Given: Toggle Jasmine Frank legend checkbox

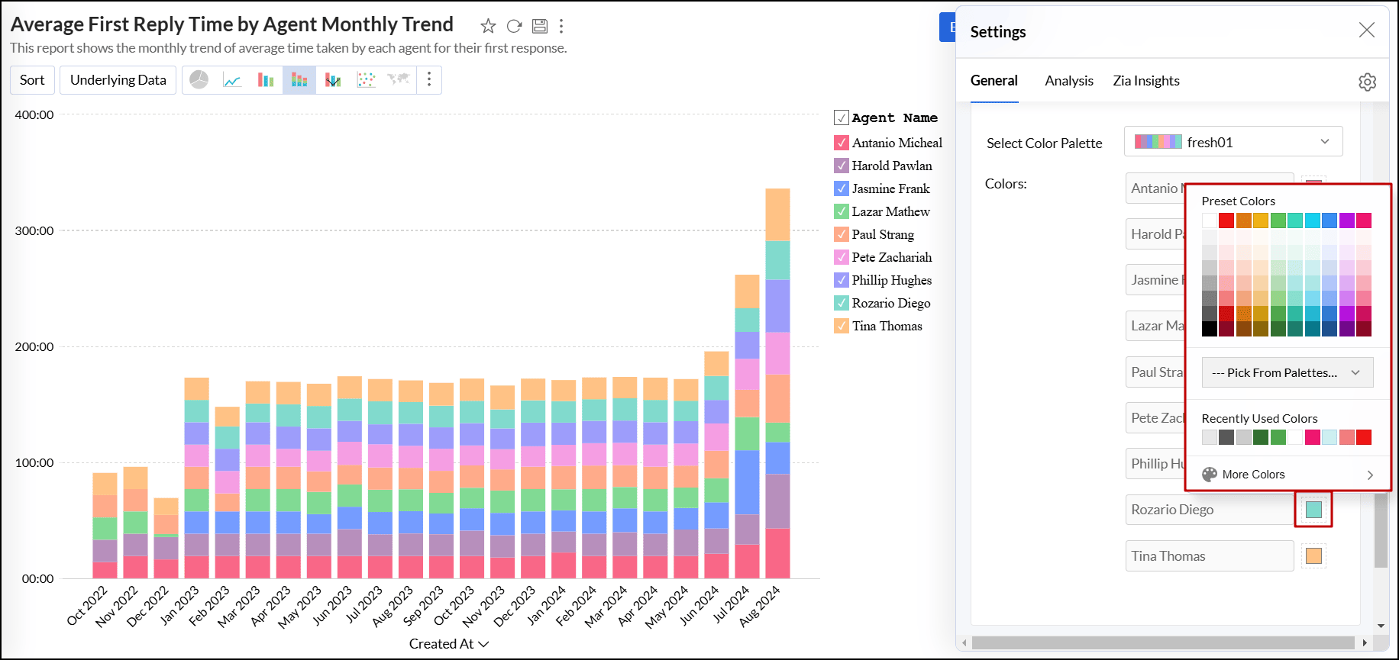Looking at the screenshot, I should pos(842,188).
